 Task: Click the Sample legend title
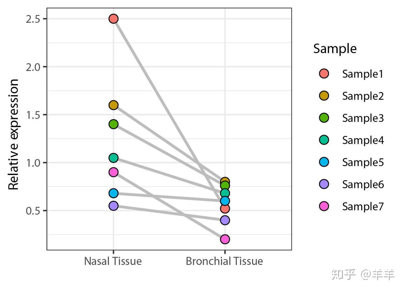[x=335, y=49]
